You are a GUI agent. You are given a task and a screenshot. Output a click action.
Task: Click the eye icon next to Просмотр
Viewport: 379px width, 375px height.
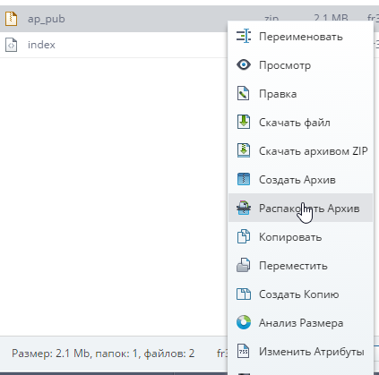244,64
